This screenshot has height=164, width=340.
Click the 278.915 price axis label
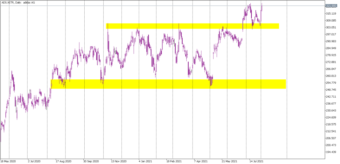(331, 55)
